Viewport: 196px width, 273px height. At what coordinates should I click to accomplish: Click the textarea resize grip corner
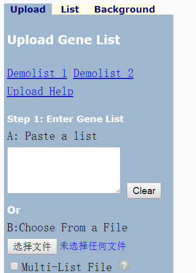[118, 191]
